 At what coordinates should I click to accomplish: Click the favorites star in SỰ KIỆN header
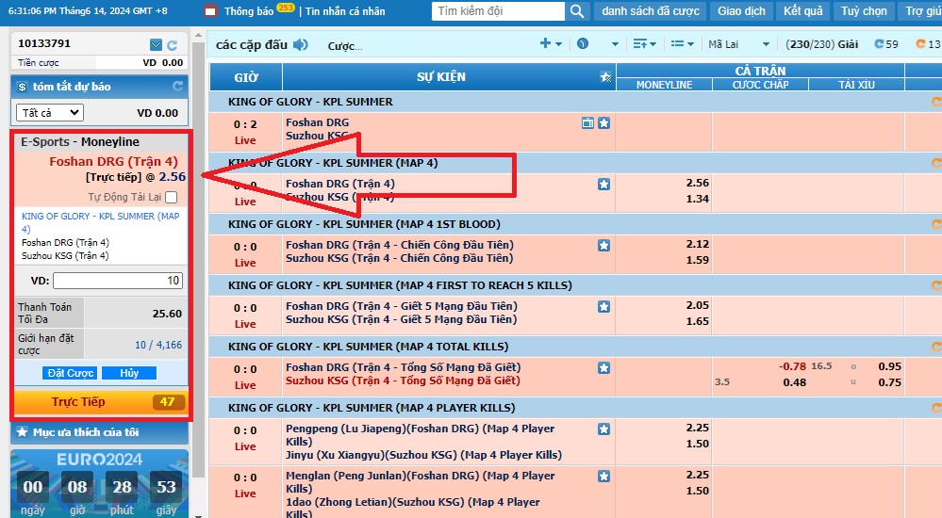click(x=605, y=77)
